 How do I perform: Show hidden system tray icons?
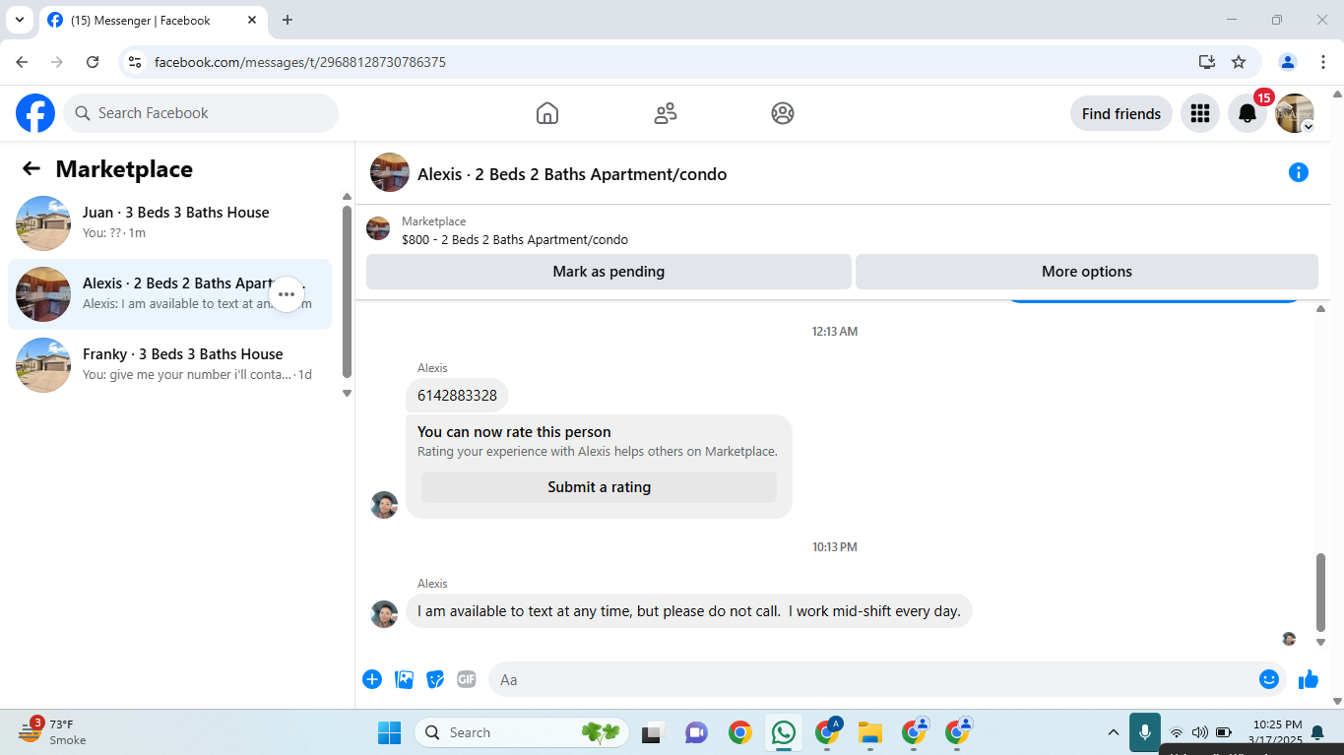tap(1114, 732)
